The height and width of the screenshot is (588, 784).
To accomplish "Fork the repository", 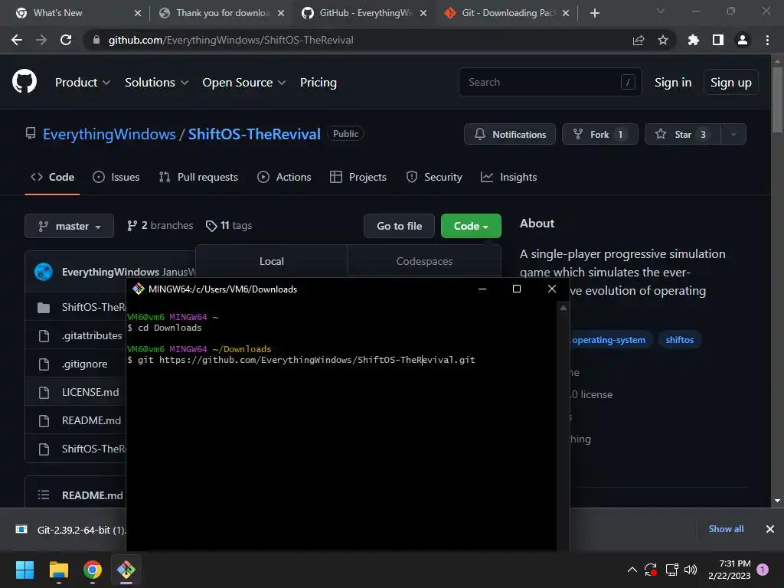I will 599,134.
